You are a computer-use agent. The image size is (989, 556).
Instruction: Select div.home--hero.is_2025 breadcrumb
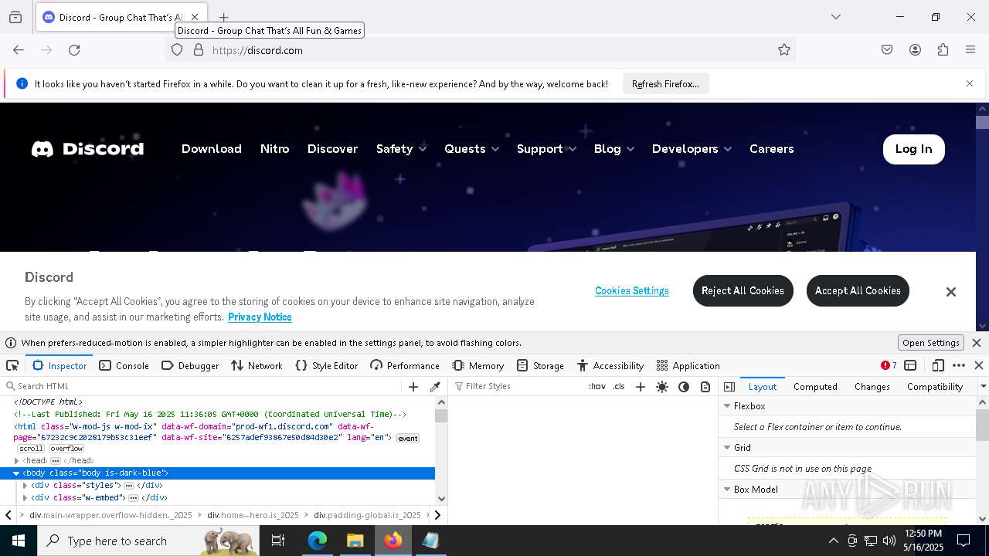[x=253, y=515]
